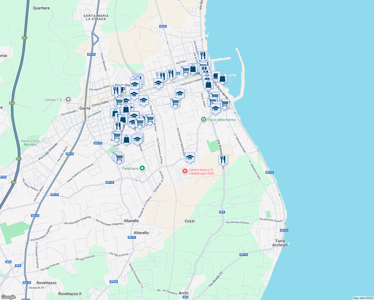Select the restaurant marker near Corso Italia

click(x=116, y=90)
